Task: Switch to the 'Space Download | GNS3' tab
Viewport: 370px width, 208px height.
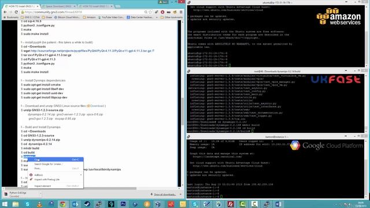Action: point(59,6)
